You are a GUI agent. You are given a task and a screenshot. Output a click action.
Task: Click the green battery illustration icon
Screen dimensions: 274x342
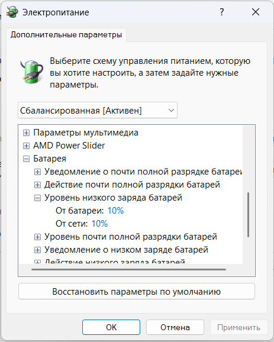click(x=32, y=72)
